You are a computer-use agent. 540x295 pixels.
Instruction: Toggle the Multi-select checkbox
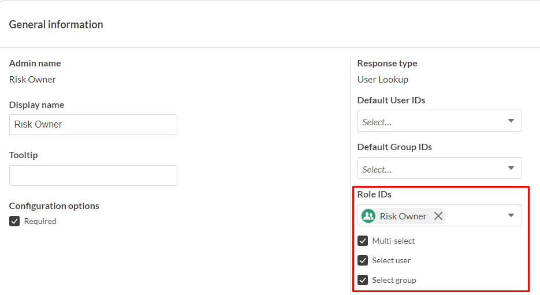pyautogui.click(x=363, y=241)
